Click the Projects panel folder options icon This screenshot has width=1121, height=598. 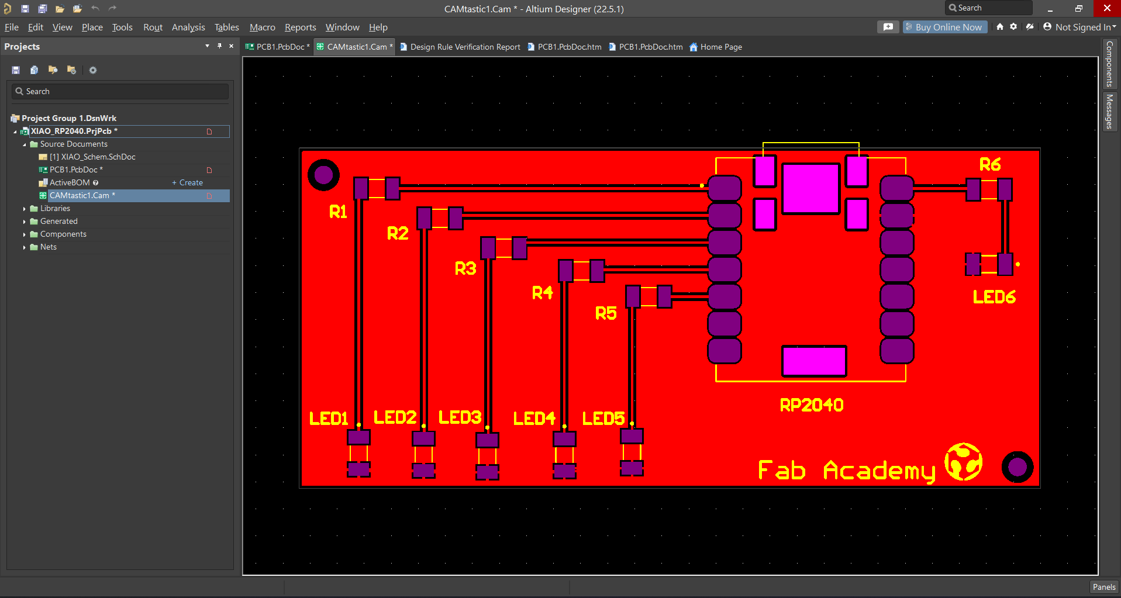click(x=72, y=70)
